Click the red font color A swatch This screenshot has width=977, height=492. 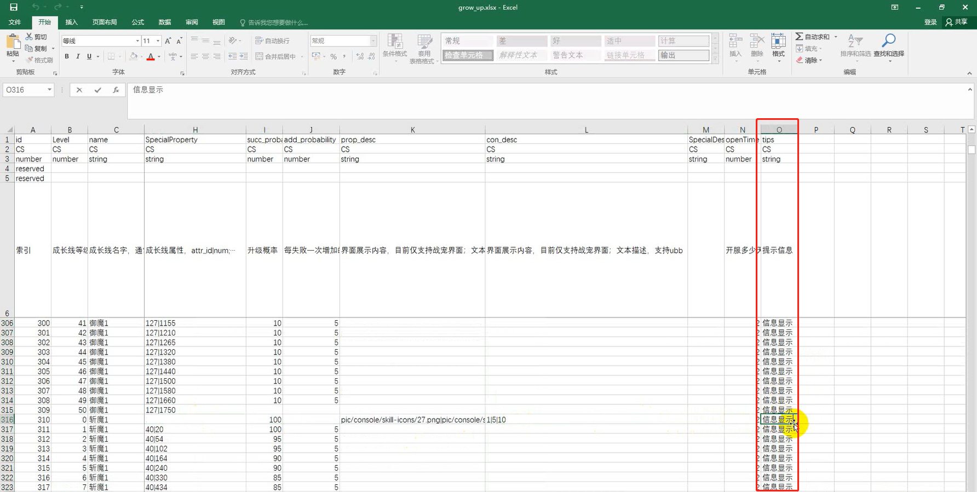coord(151,57)
